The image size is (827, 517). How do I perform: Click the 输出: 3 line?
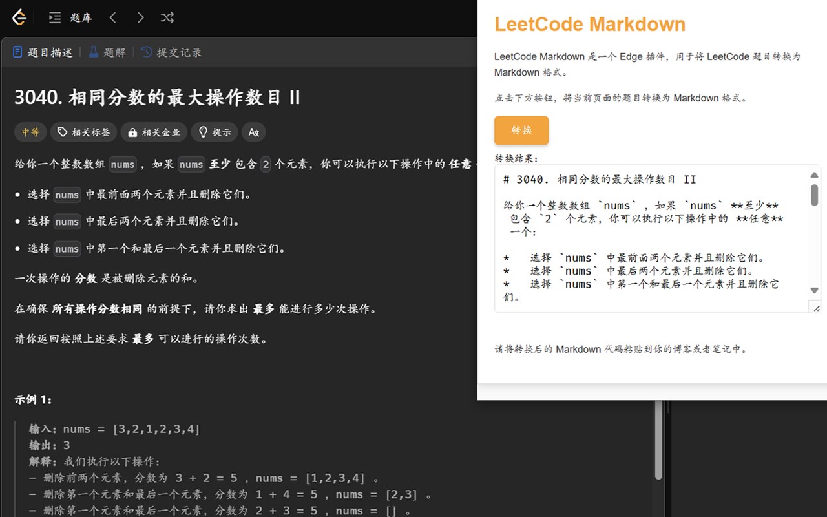coord(49,445)
